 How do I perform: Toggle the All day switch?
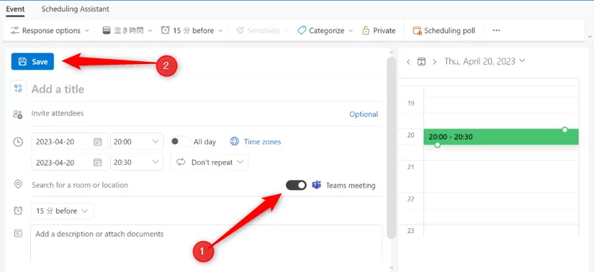[180, 142]
